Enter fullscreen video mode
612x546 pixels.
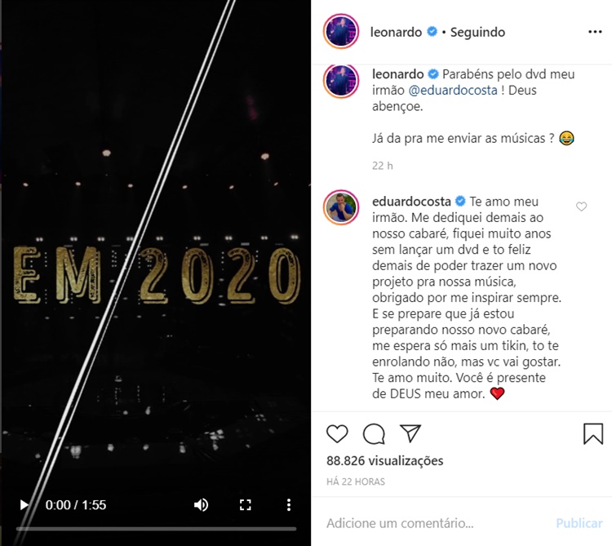point(245,505)
